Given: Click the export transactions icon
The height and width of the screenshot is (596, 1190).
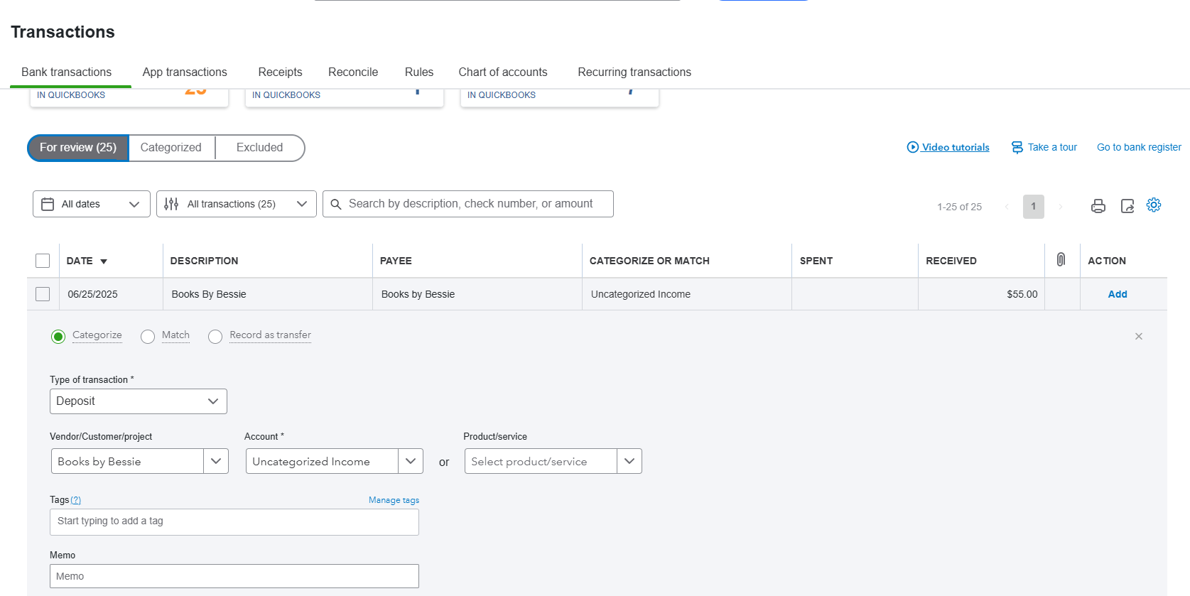Looking at the screenshot, I should click(1127, 206).
